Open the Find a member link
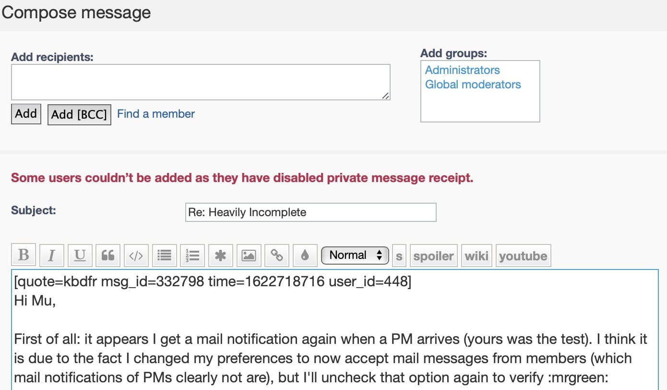The height and width of the screenshot is (390, 667). coord(155,114)
